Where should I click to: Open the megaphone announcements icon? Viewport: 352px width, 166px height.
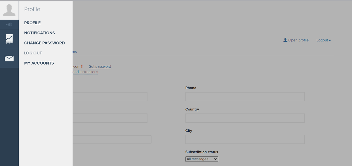pyautogui.click(x=9, y=25)
